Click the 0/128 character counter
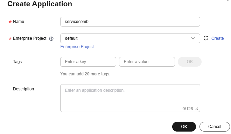 tap(188, 109)
